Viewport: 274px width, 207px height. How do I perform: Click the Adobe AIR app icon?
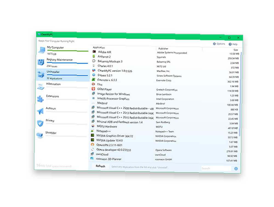(x=94, y=52)
